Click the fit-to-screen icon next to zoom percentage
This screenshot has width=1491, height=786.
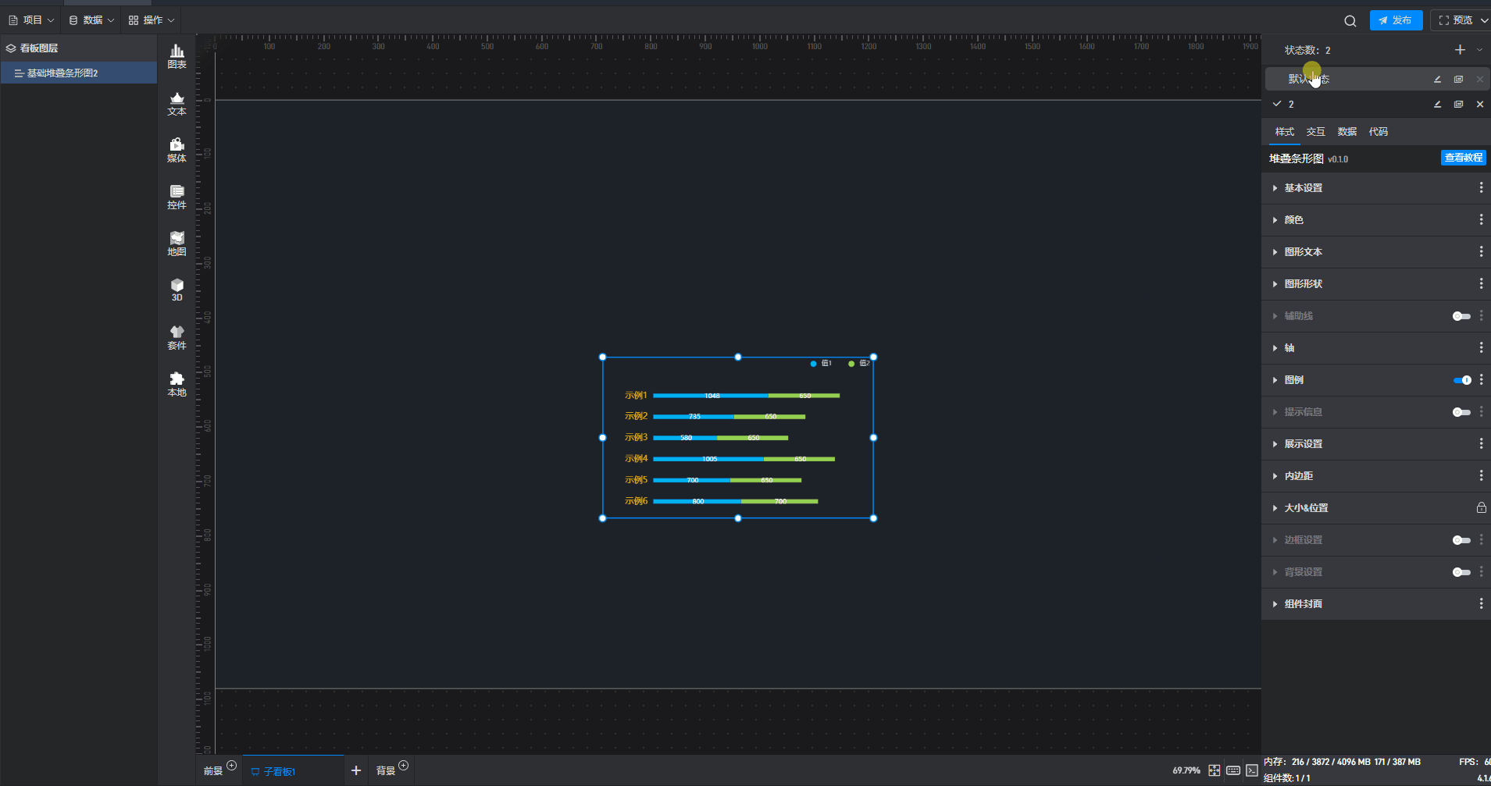pos(1215,770)
